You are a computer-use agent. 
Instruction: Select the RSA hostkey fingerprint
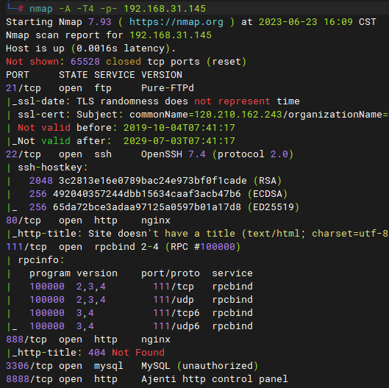pyautogui.click(x=153, y=181)
